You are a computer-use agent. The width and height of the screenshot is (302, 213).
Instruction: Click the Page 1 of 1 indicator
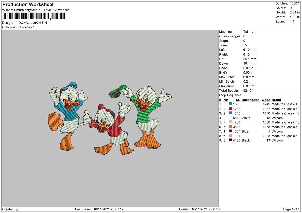coord(291,209)
